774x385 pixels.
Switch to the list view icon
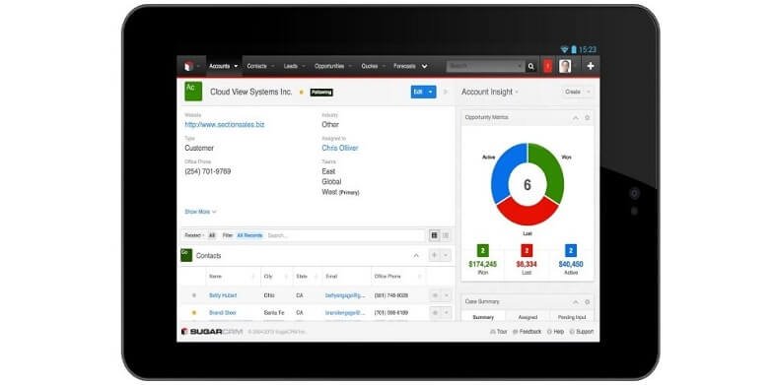click(446, 235)
